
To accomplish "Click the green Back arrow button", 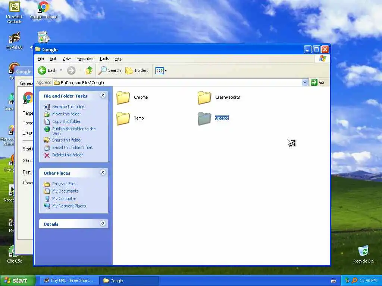I will pyautogui.click(x=42, y=70).
